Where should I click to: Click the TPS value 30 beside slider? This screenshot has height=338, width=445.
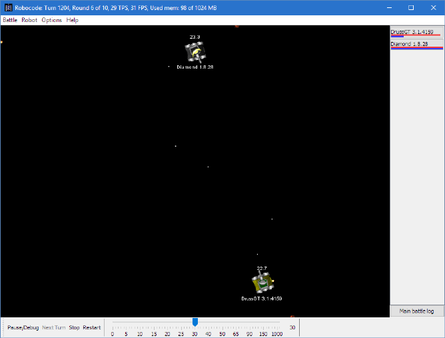pos(292,327)
